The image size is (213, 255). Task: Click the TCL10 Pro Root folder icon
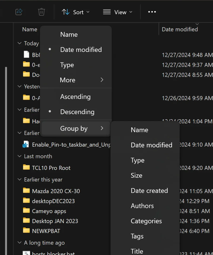tap(26, 167)
